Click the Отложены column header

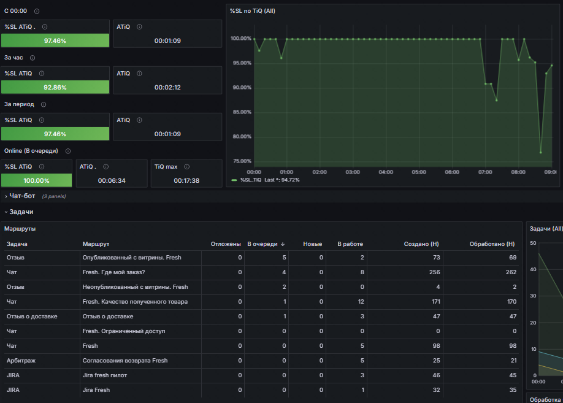(226, 244)
